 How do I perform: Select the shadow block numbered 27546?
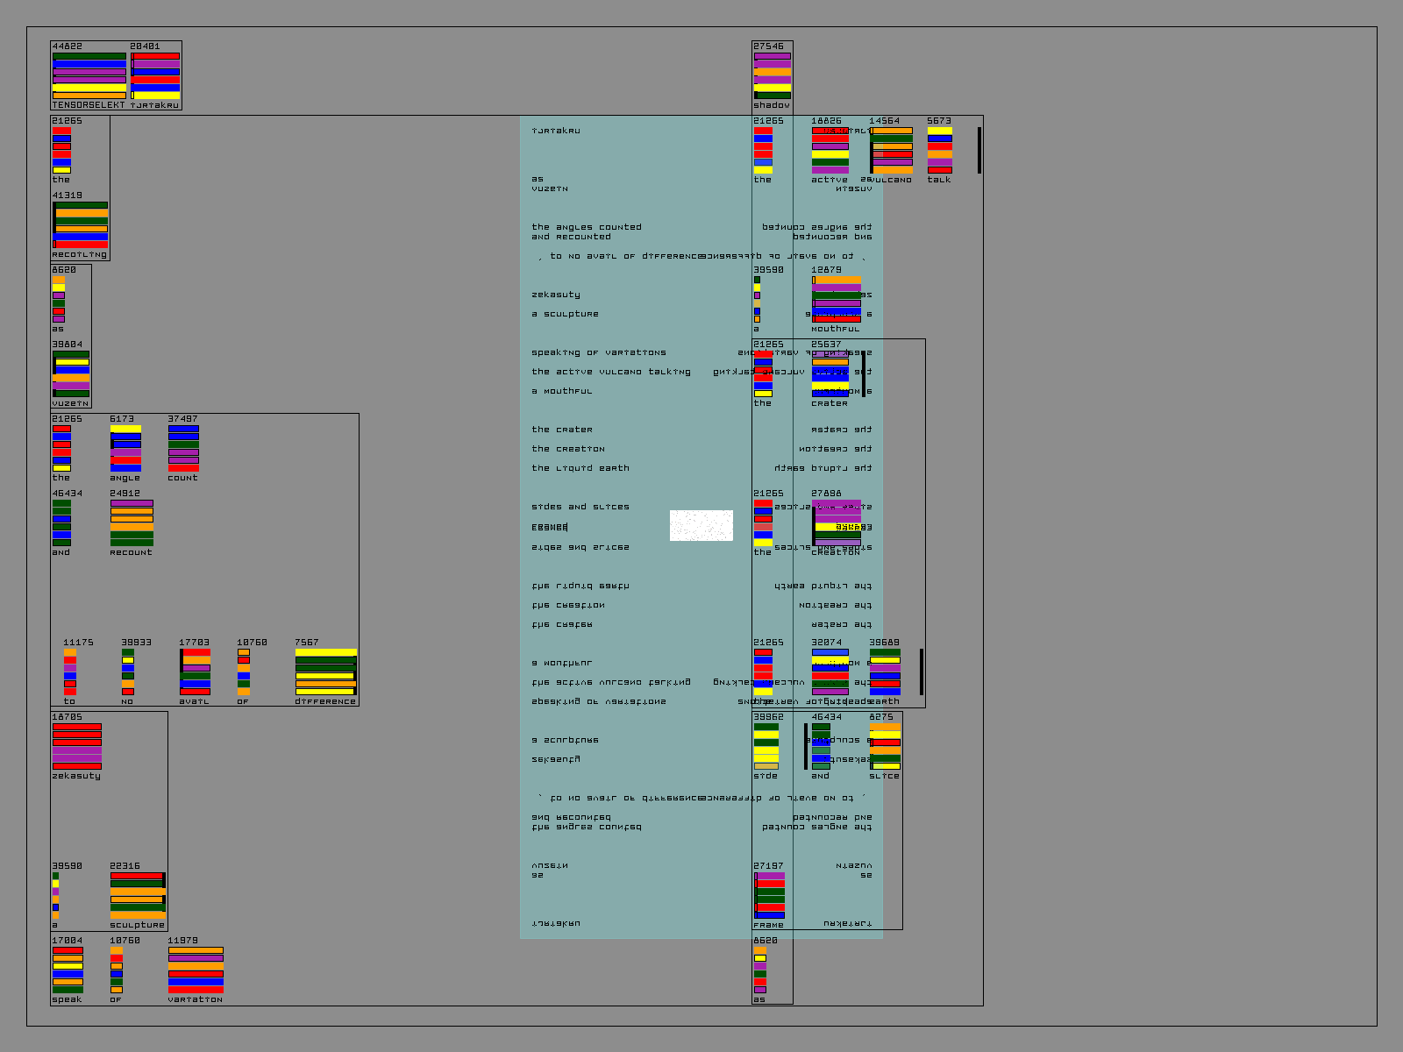point(772,75)
